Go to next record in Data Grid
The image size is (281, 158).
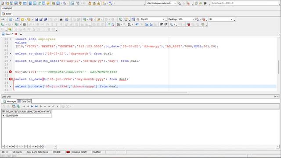(32, 106)
